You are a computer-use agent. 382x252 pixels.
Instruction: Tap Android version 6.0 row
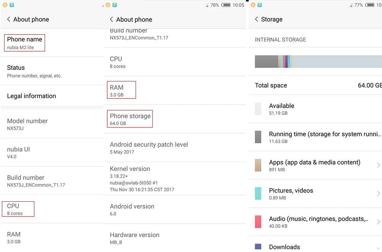click(x=175, y=209)
